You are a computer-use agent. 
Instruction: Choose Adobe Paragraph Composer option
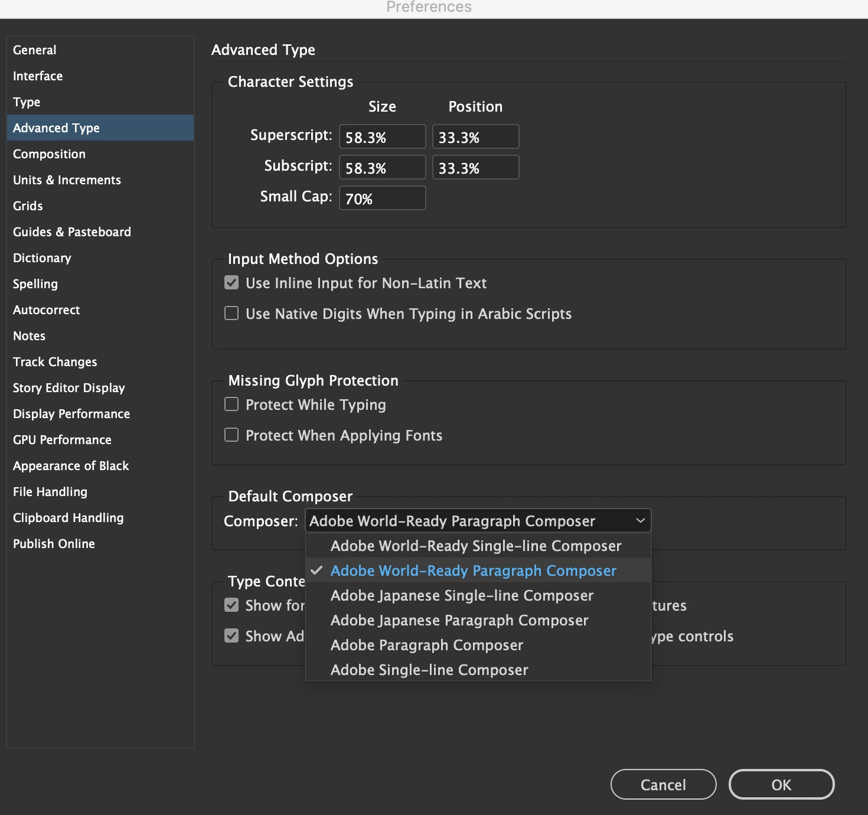[x=478, y=645]
